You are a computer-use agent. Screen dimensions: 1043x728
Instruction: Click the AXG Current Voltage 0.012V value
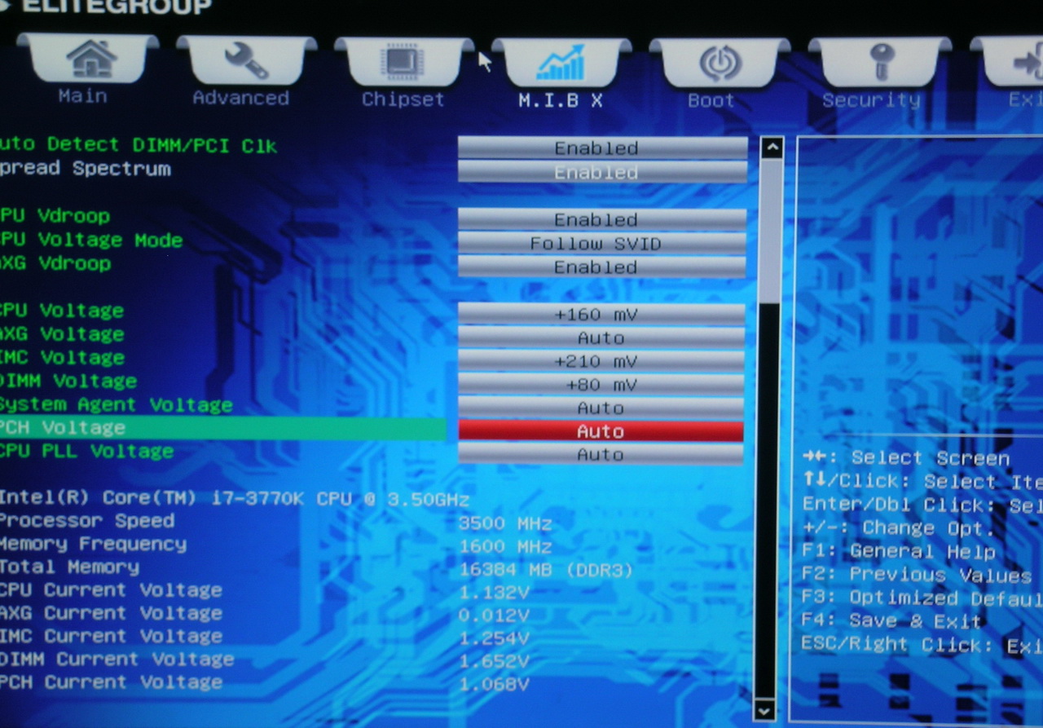494,615
